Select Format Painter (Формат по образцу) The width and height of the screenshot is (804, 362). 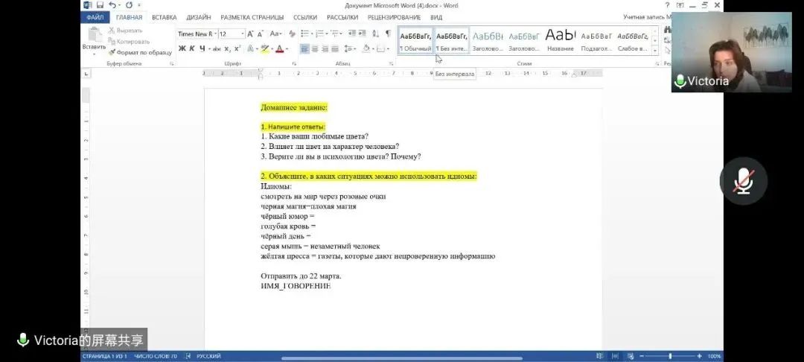[140, 52]
